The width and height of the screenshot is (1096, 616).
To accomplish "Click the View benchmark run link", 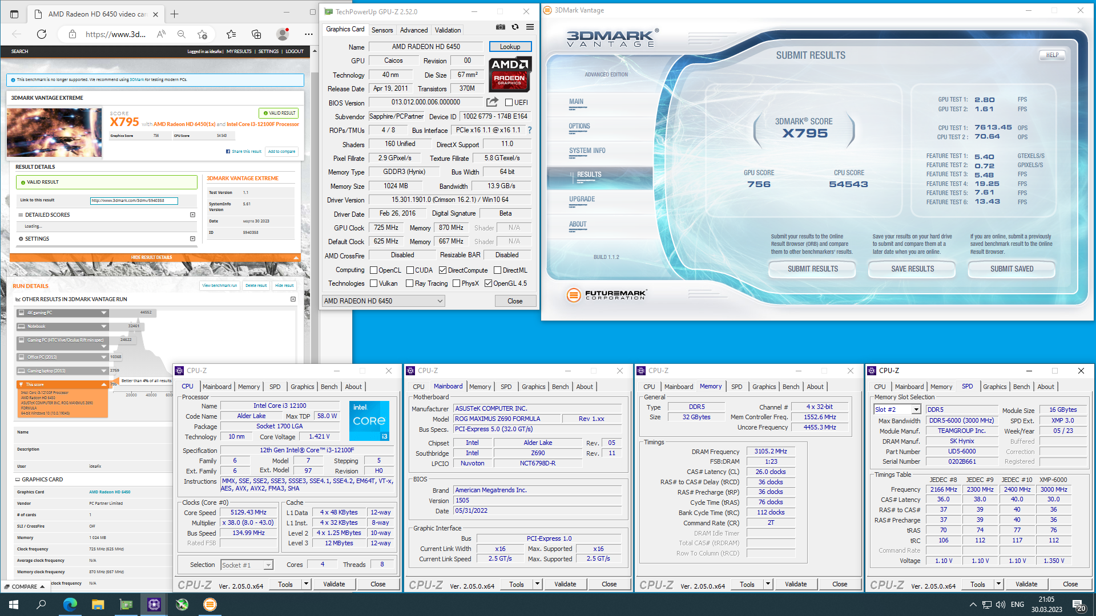I will pos(220,286).
